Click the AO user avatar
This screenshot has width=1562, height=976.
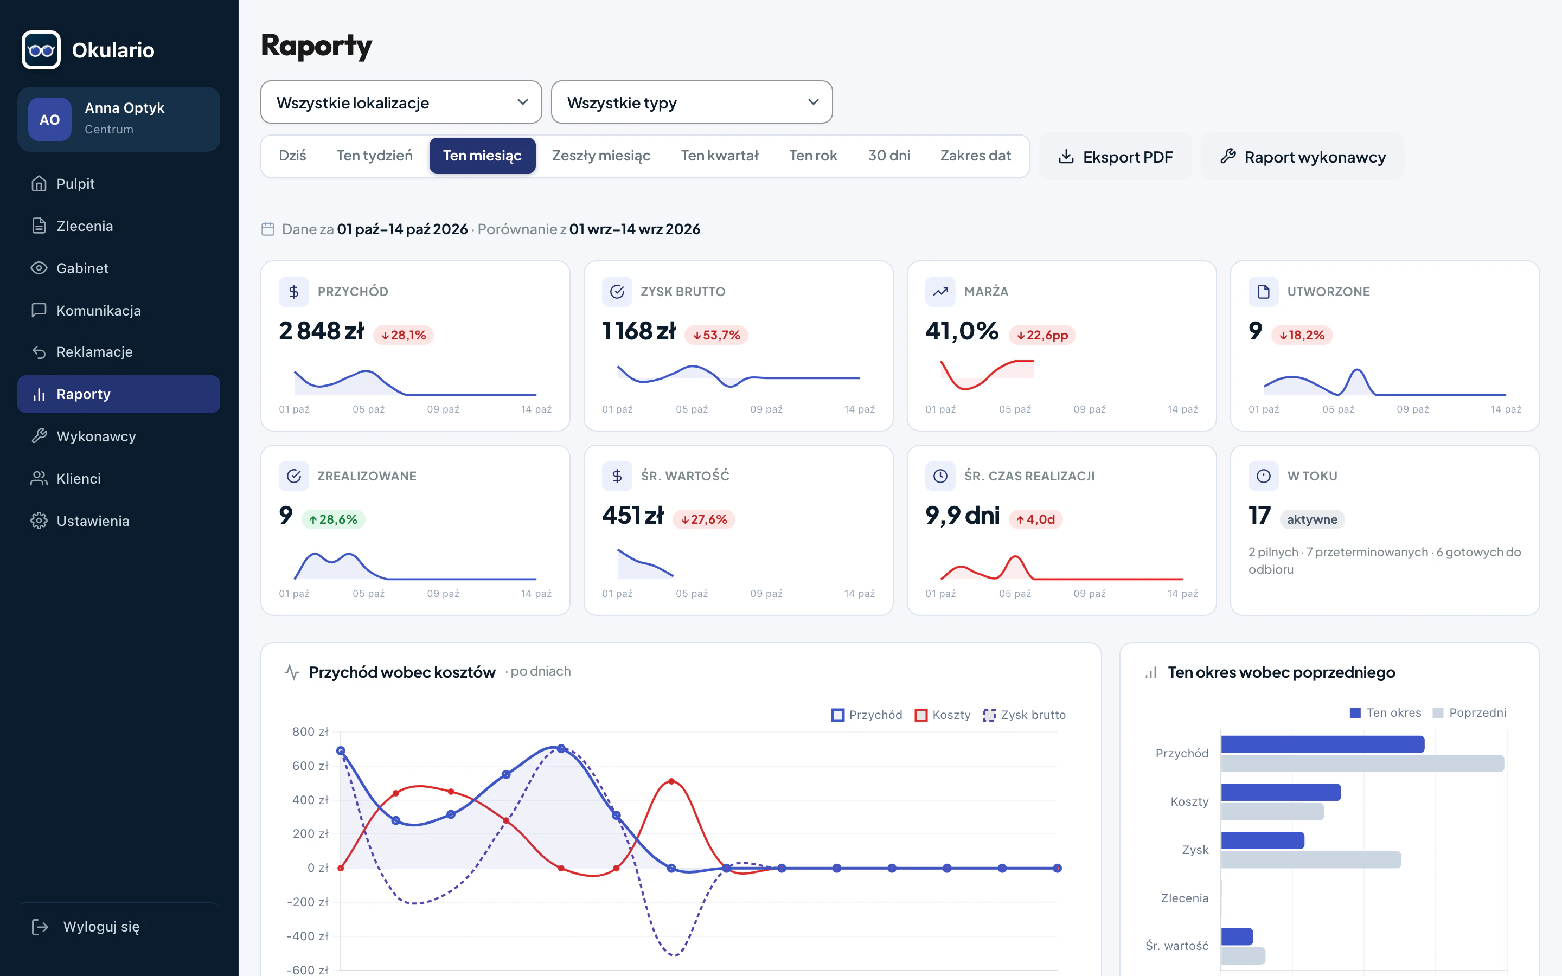pos(50,119)
